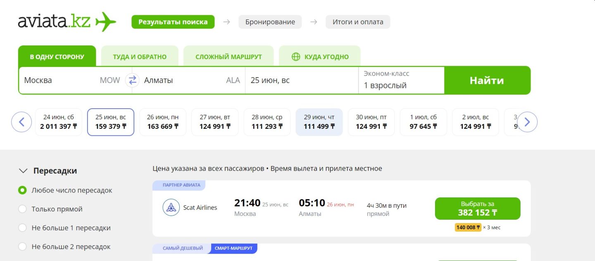Click the aviata.kz airplane logo
The height and width of the screenshot is (261, 595).
click(106, 22)
